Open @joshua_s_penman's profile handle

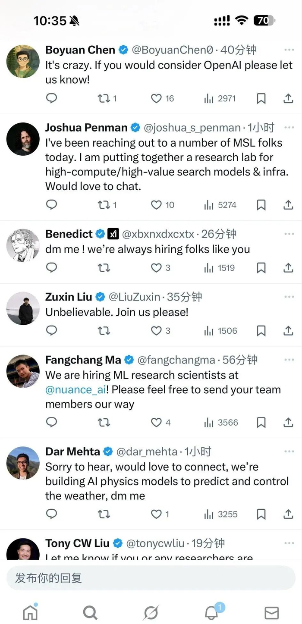192,128
